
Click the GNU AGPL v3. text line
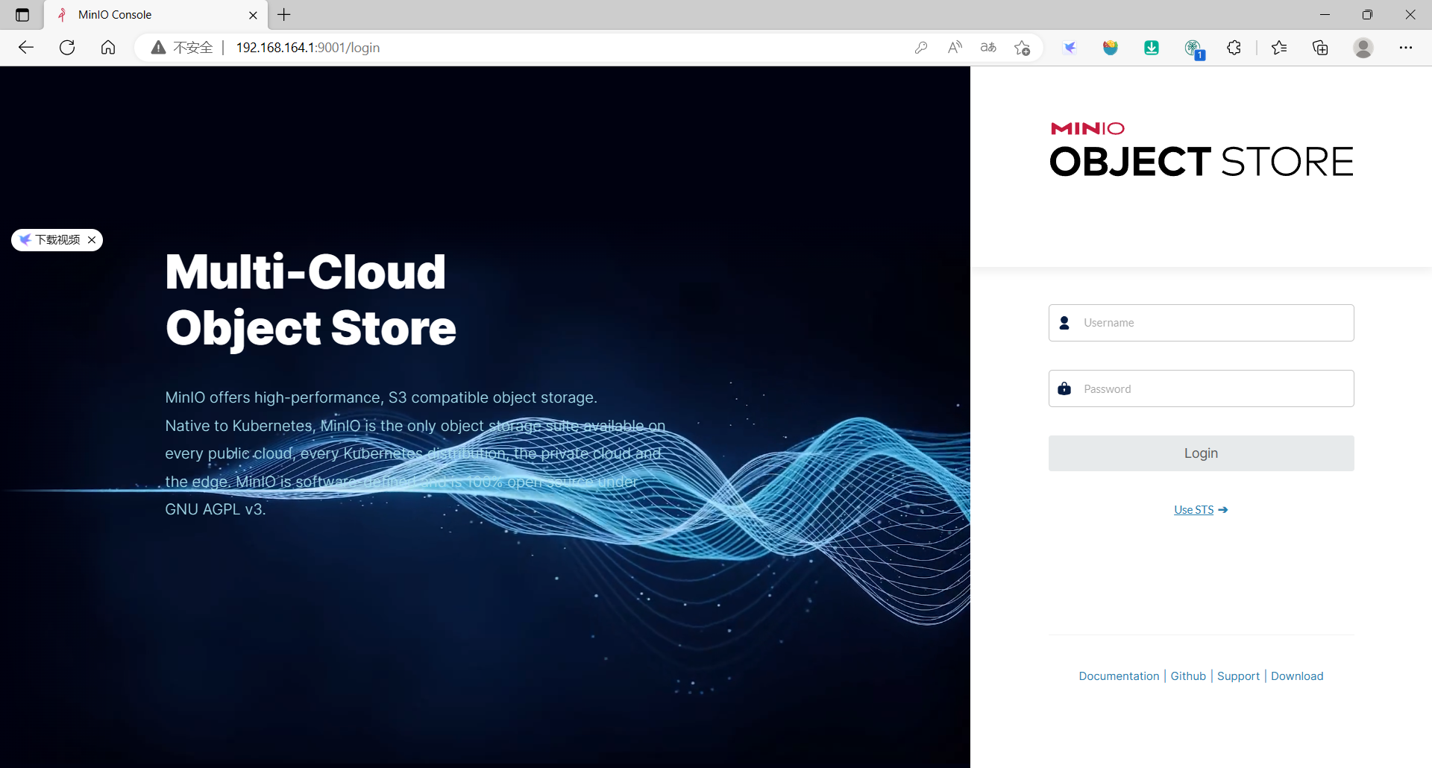(x=216, y=509)
